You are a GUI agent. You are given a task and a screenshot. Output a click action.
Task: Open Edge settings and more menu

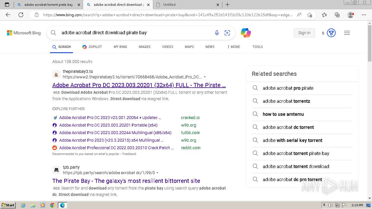click(364, 15)
